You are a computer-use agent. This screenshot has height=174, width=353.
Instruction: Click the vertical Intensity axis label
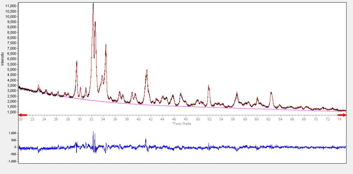3,58
